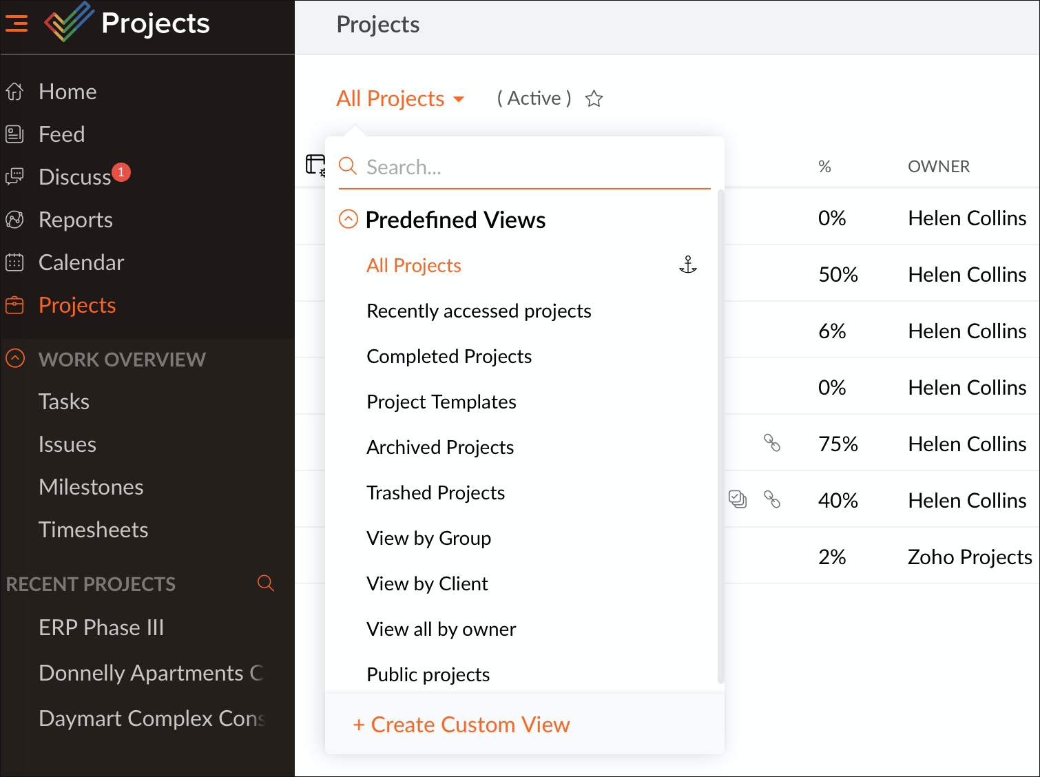Image resolution: width=1040 pixels, height=777 pixels.
Task: Click the hamburger menu icon
Action: 17,23
